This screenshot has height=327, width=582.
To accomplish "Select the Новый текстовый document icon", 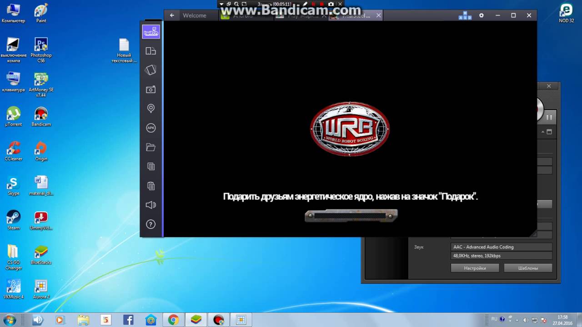I will (124, 50).
